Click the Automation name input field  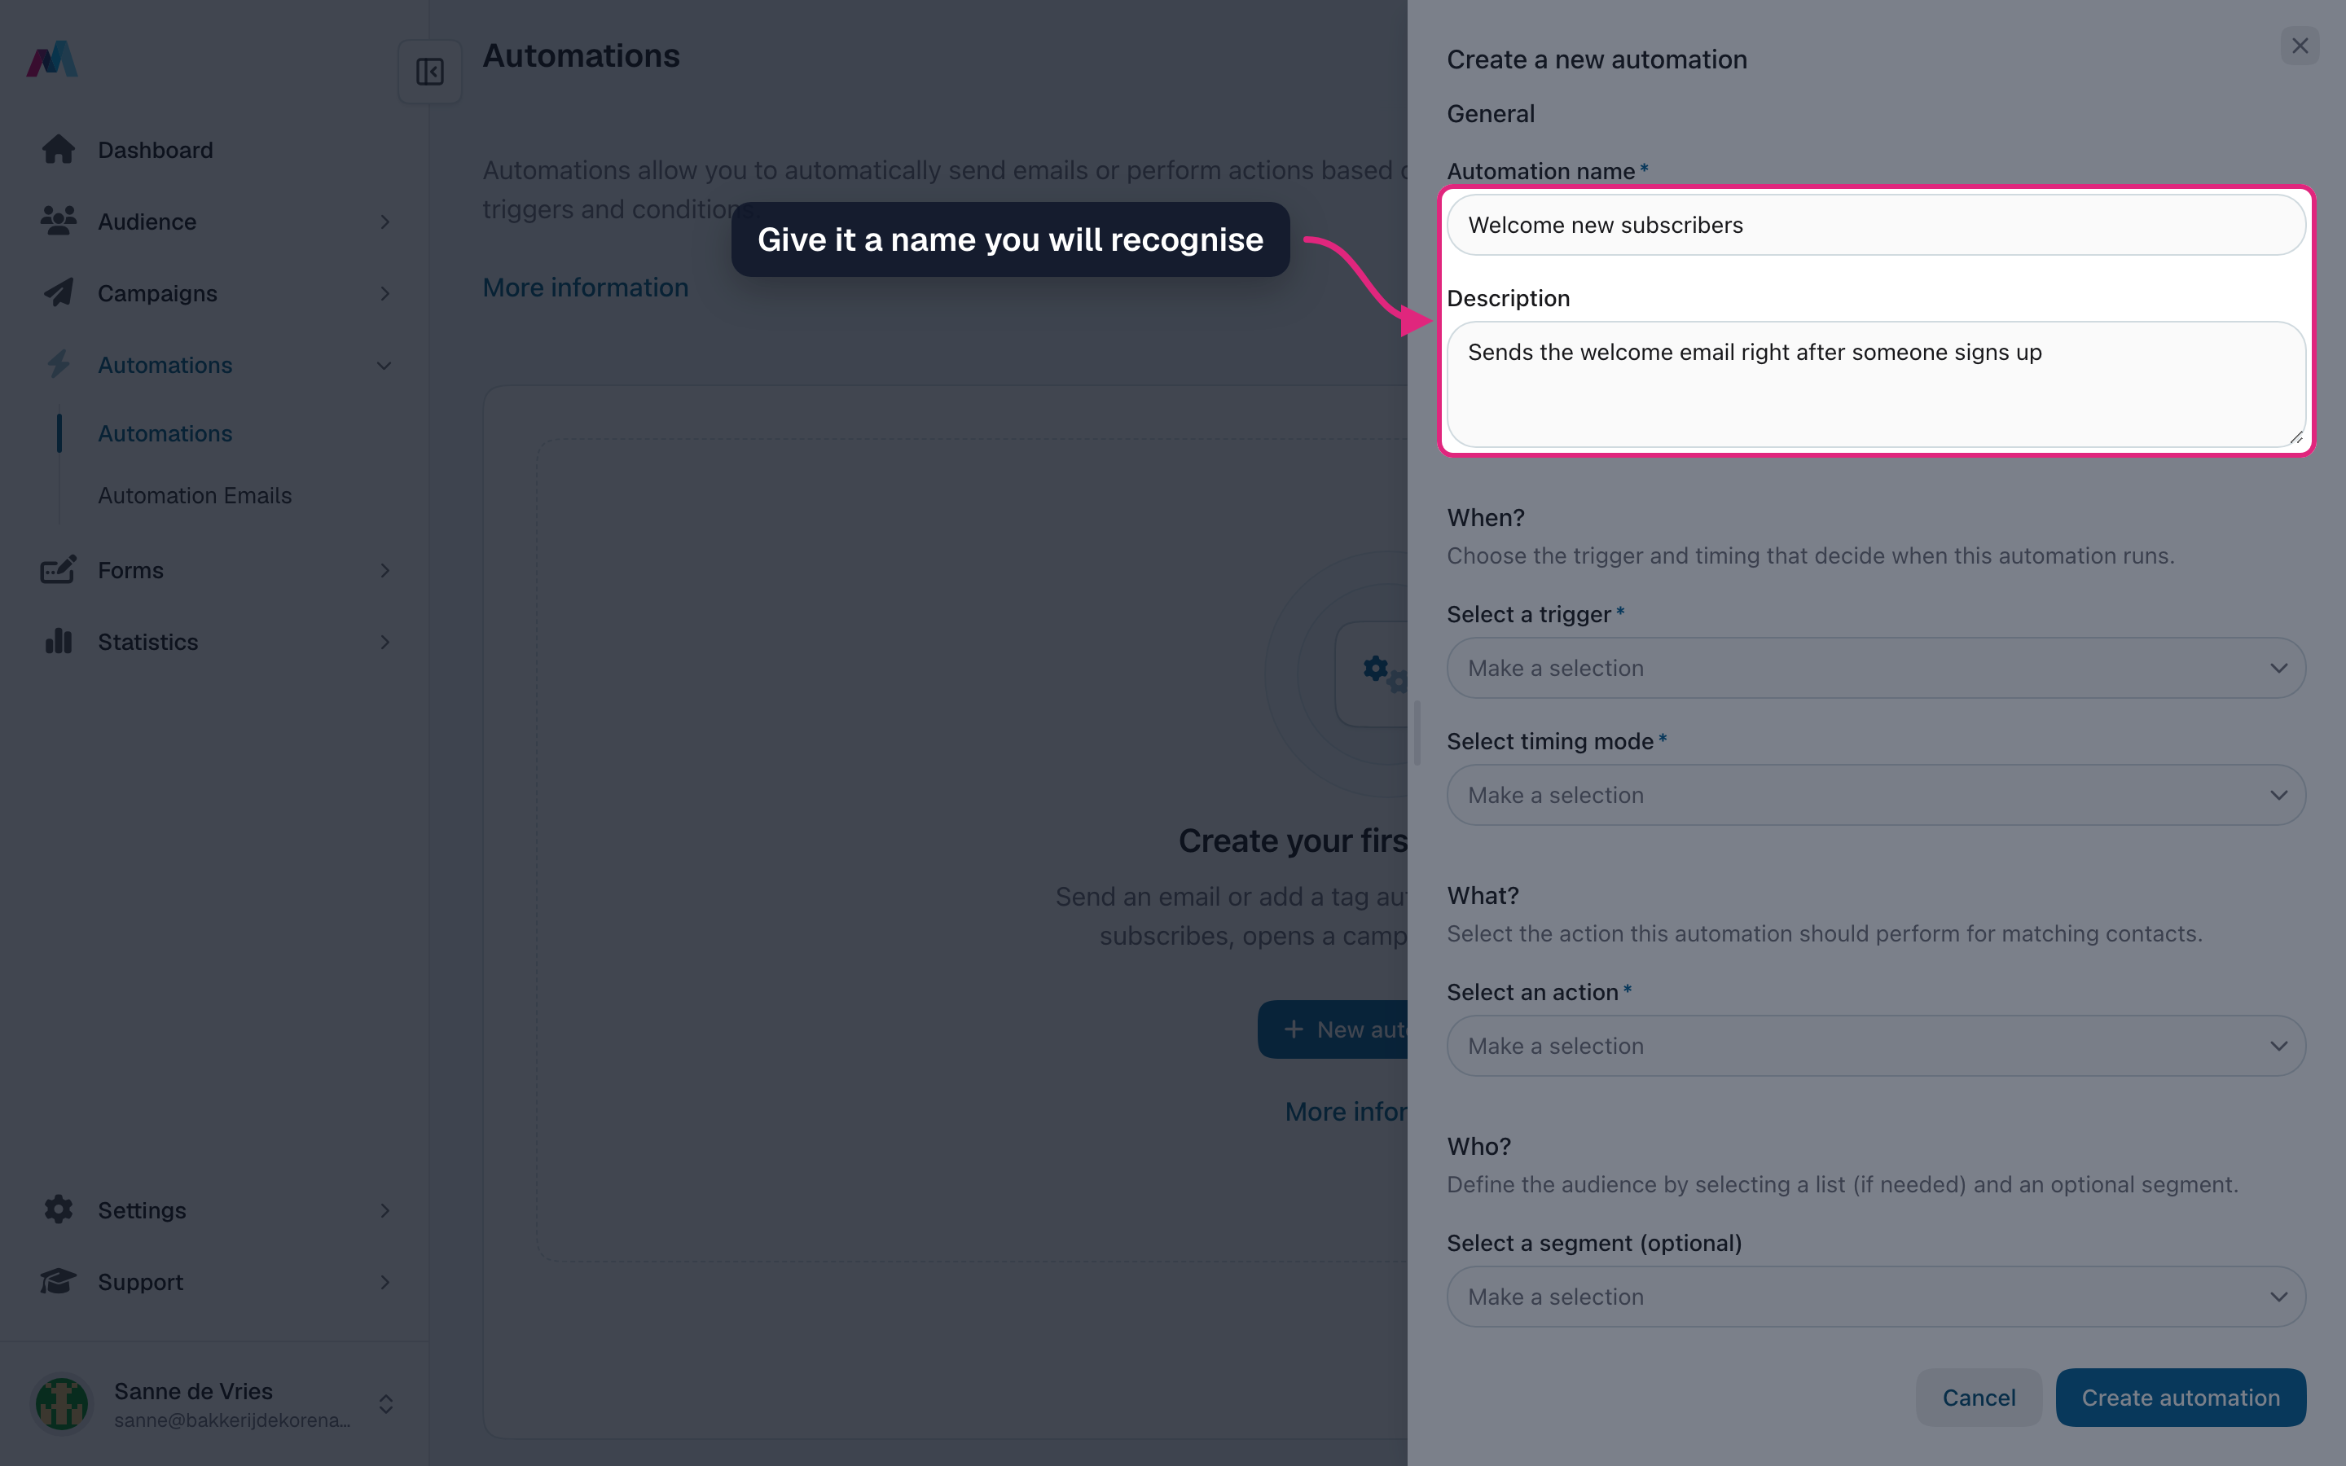pyautogui.click(x=1876, y=225)
